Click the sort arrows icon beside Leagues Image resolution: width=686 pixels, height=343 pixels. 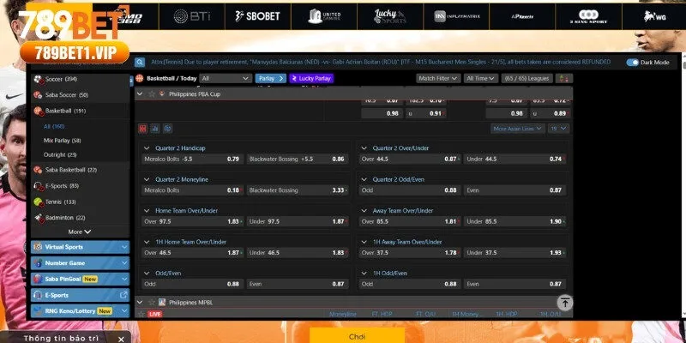(564, 78)
